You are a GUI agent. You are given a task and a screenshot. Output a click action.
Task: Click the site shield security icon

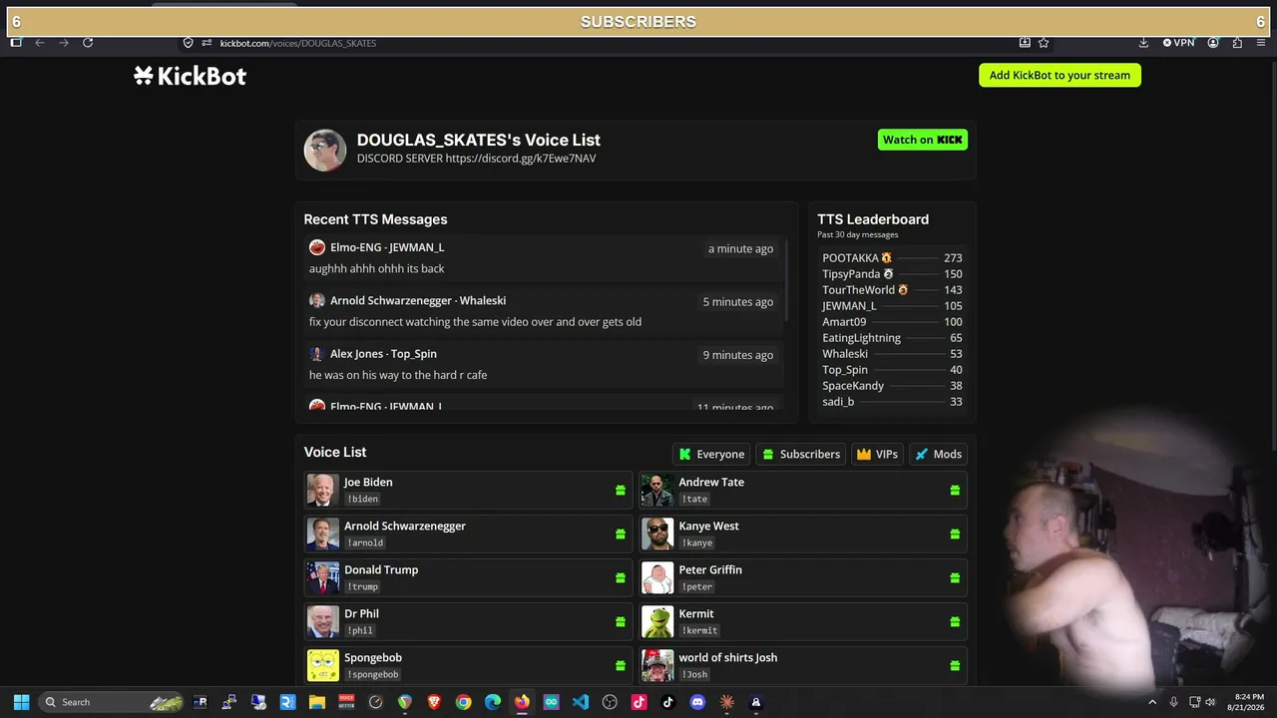[188, 43]
